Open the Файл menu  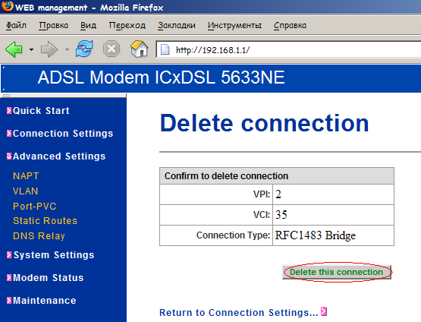[16, 25]
